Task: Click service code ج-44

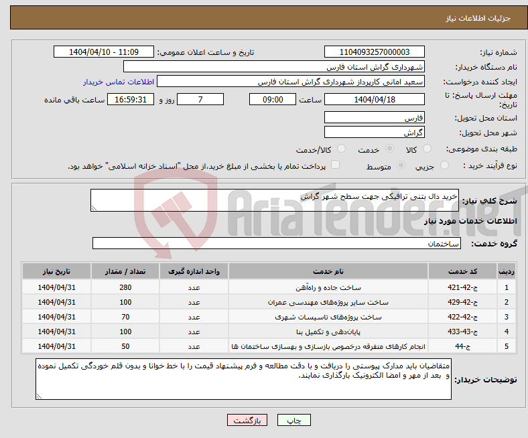Action: click(x=463, y=346)
